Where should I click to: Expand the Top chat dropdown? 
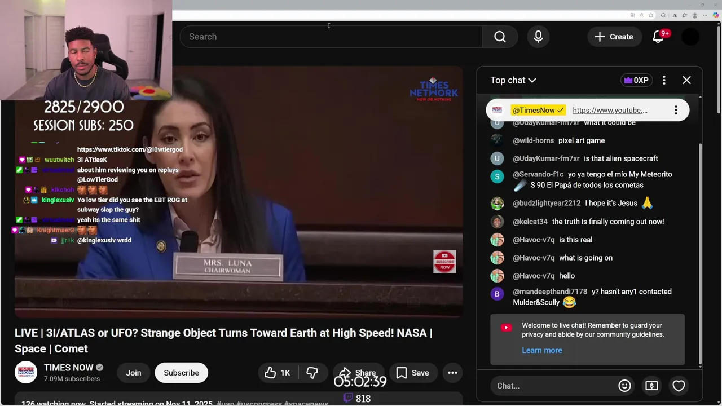pos(513,80)
